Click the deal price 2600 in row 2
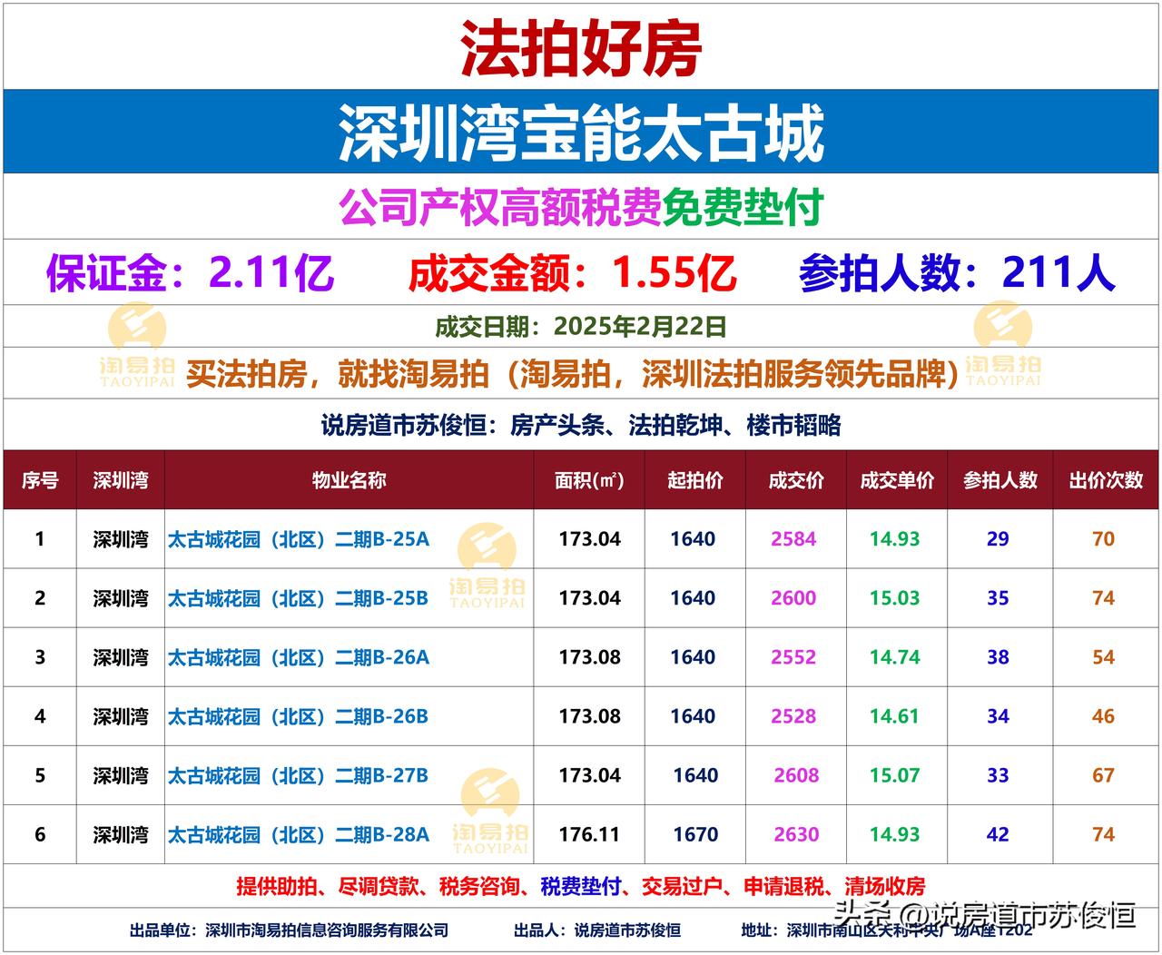 click(x=793, y=598)
